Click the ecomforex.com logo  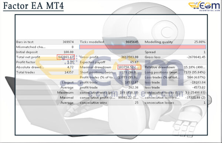click(x=204, y=6)
